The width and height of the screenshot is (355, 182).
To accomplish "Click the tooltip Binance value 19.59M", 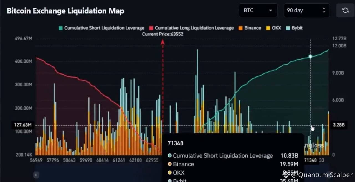I will point(289,164).
